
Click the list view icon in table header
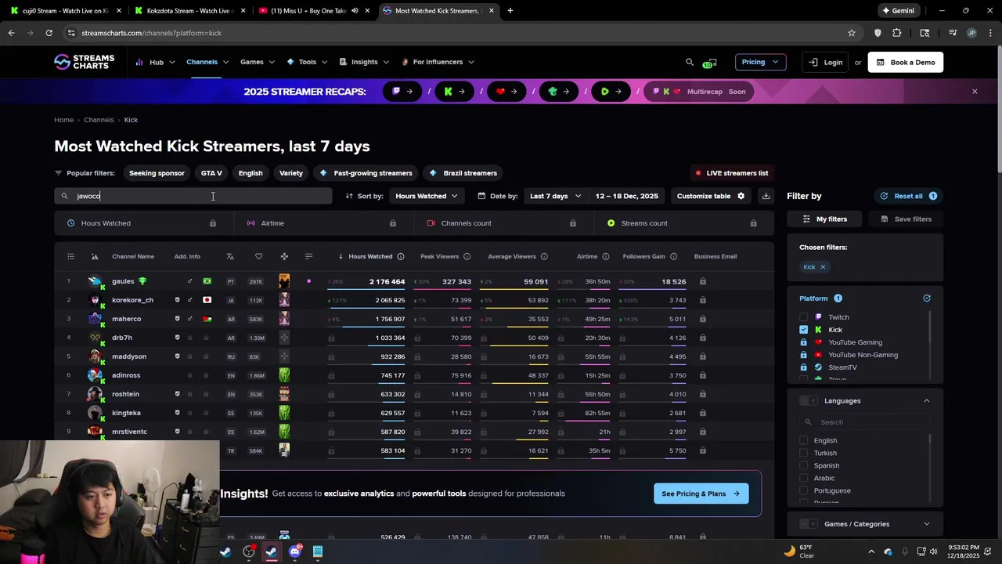(70, 256)
